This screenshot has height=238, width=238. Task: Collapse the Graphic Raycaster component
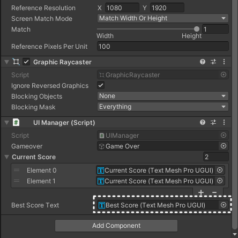(x=7, y=62)
